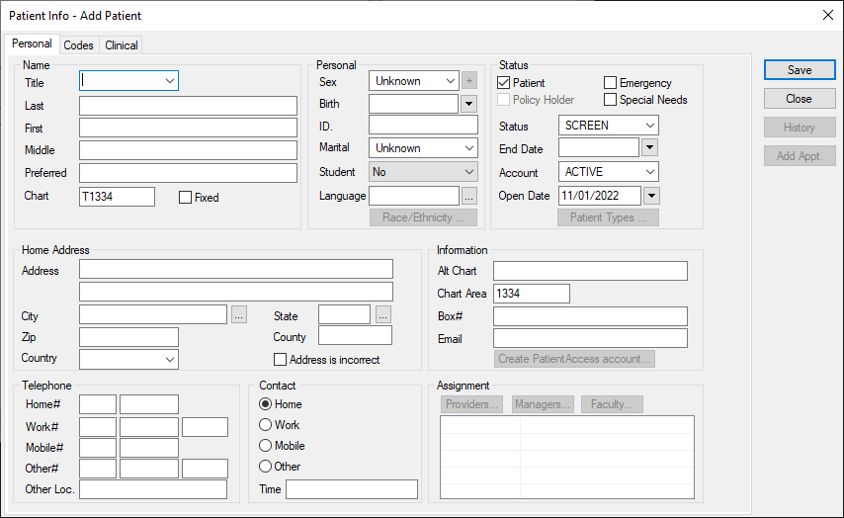Viewport: 844px width, 518px height.
Task: Click the Save button
Action: pyautogui.click(x=800, y=70)
